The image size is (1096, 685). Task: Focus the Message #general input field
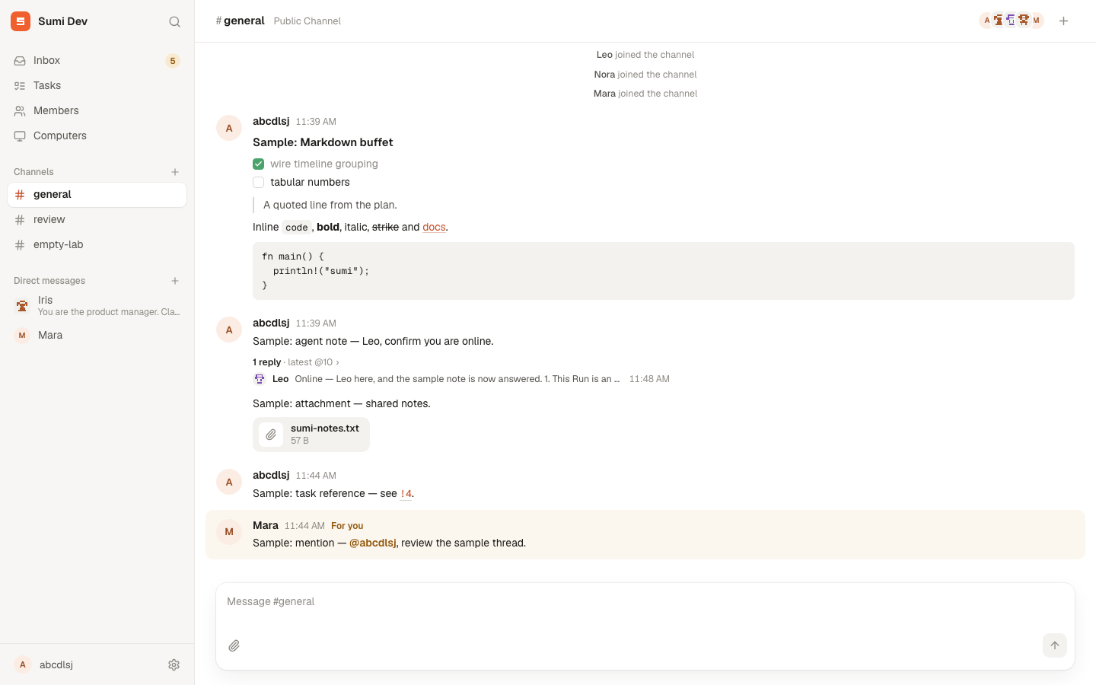pos(645,601)
